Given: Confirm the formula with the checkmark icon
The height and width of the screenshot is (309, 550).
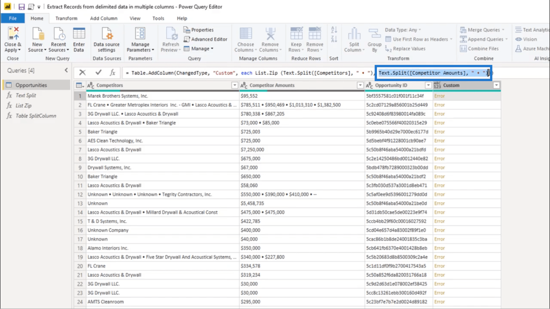Looking at the screenshot, I should pos(98,73).
